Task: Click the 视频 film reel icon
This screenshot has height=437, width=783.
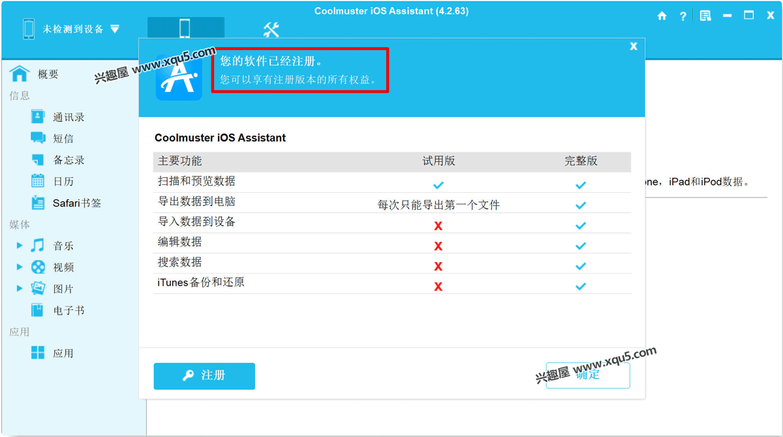Action: [38, 267]
